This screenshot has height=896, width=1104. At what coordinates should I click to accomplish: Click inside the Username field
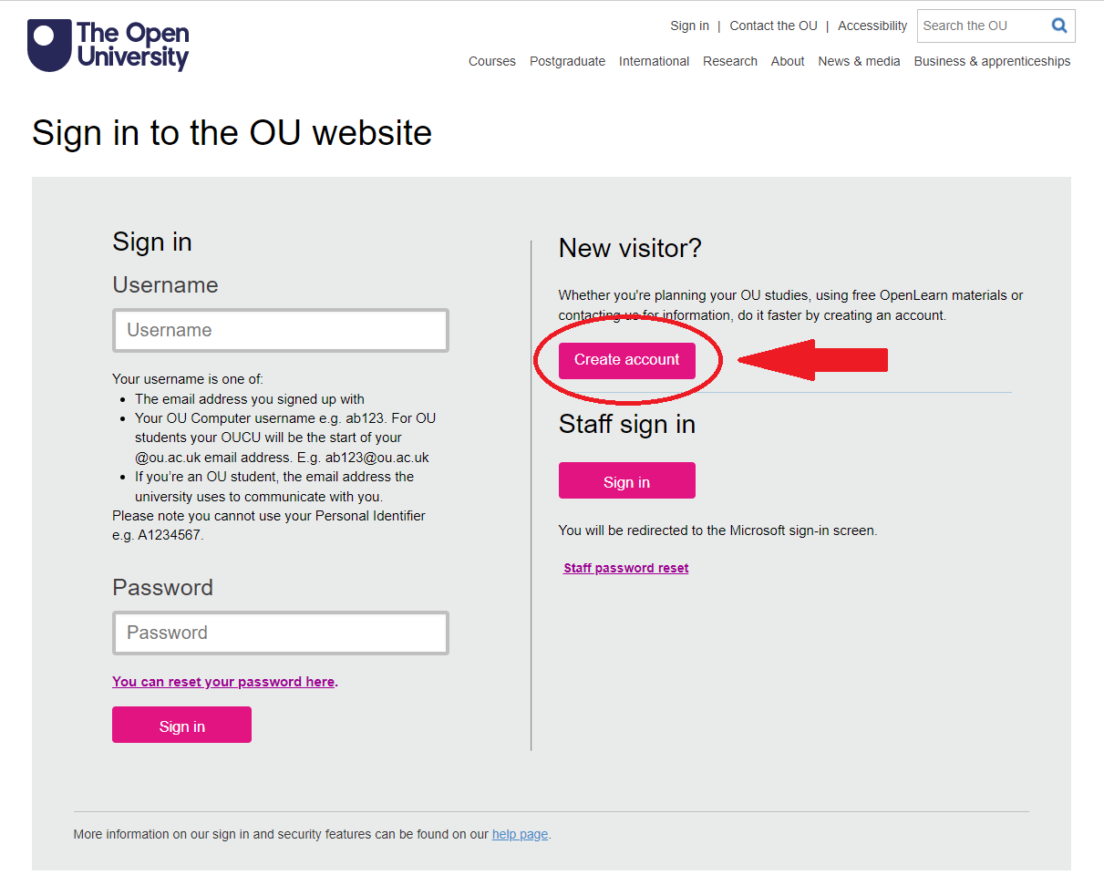click(280, 330)
